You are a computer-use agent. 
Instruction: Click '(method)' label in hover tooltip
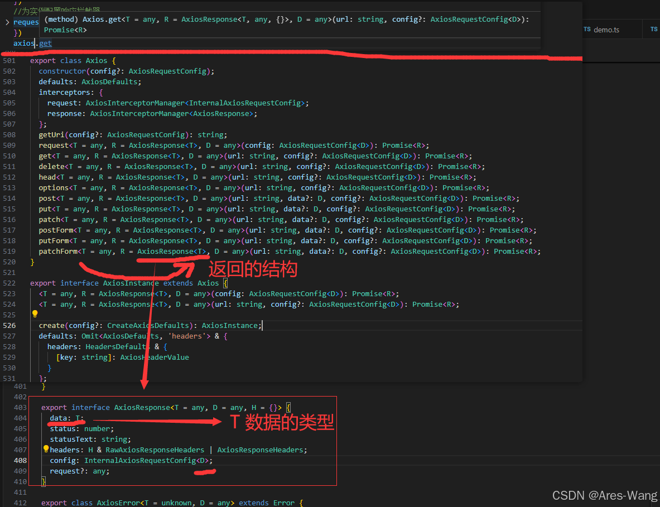[61, 20]
